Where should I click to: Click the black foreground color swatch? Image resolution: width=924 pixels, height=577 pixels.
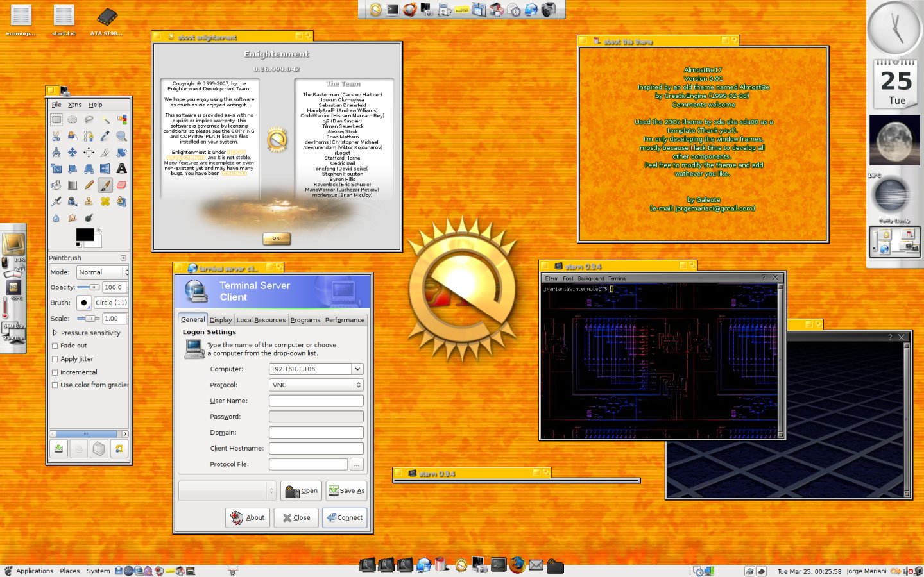click(85, 235)
